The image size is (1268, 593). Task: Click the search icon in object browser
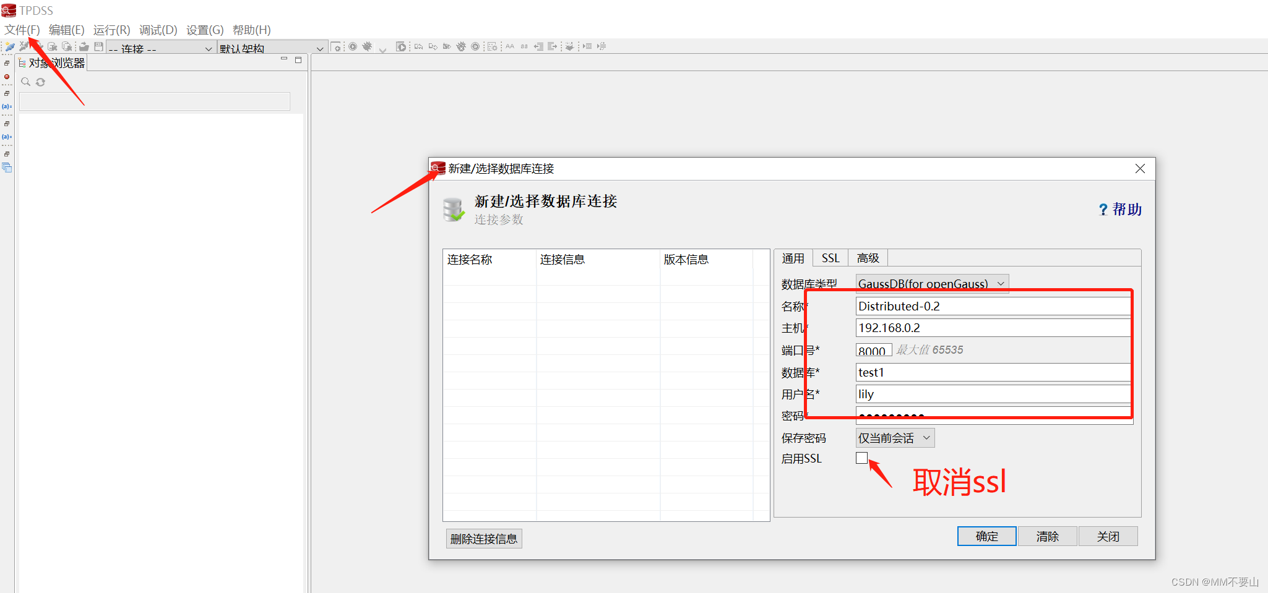pos(25,81)
